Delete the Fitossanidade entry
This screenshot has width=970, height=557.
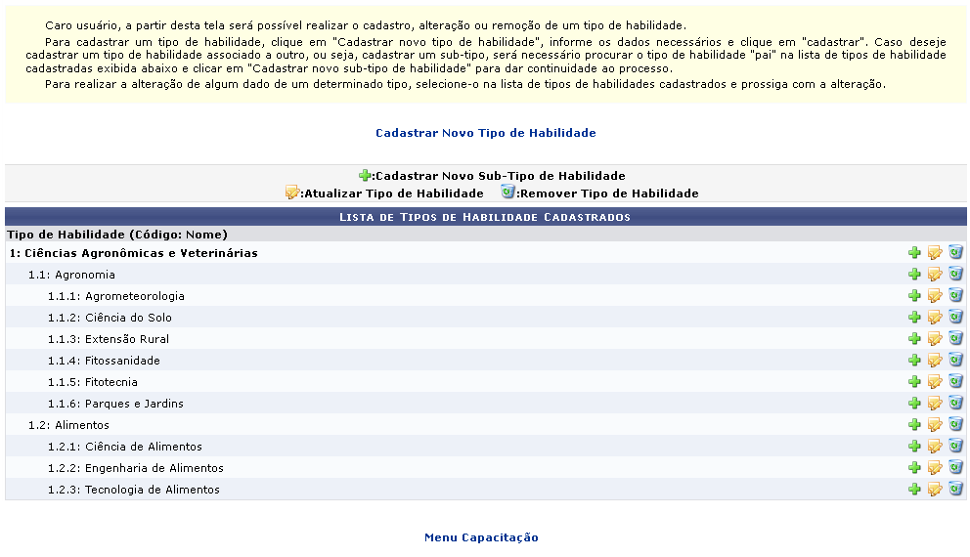pos(955,361)
